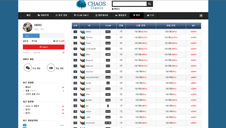This screenshot has height=128, width=226.
Task: Click the Lv.6 level progress bar
Action: 44,36
